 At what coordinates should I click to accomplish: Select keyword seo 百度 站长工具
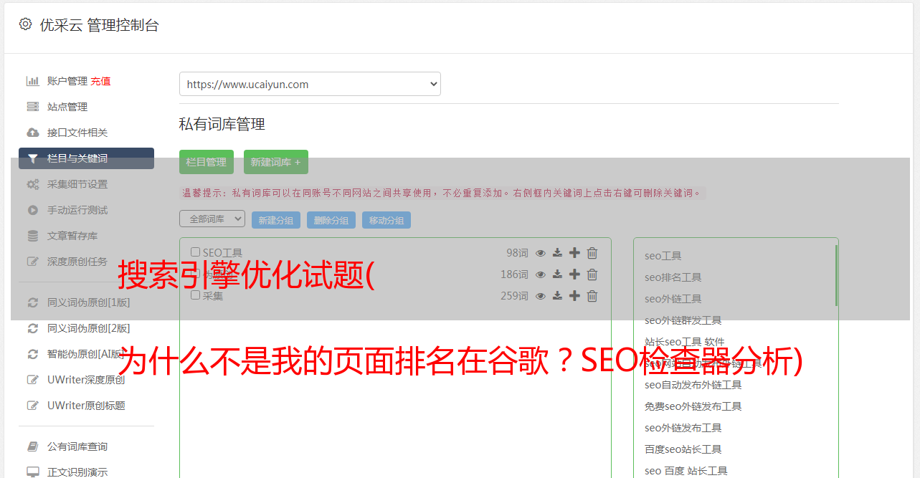pos(686,471)
